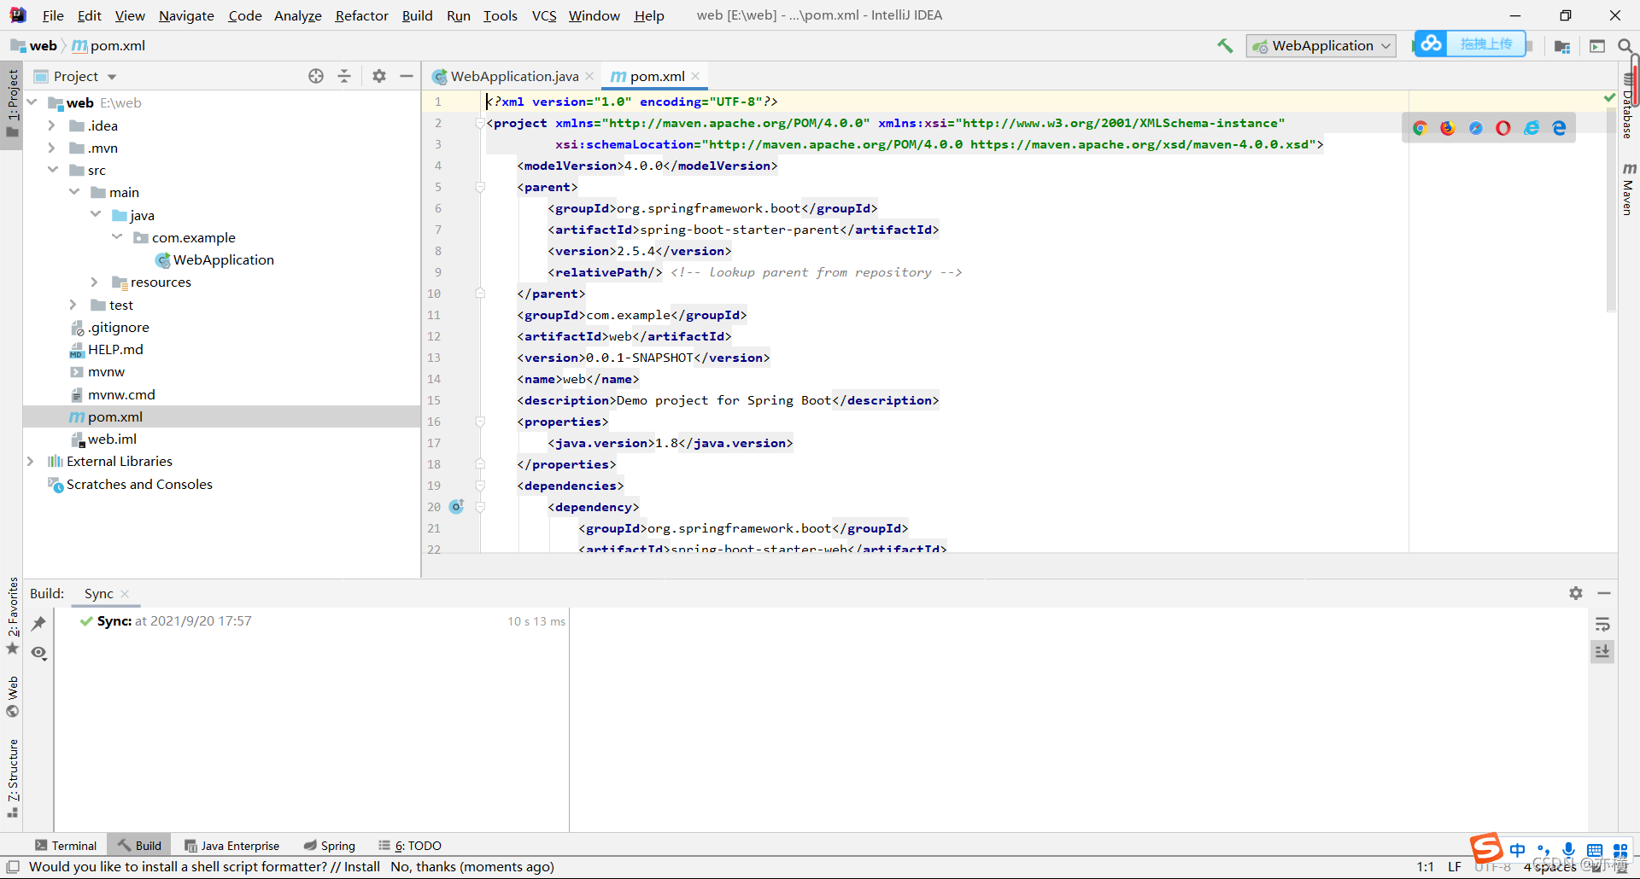Screen dimensions: 1640x879
Task: Open the Terminal tool window
Action: [x=66, y=846]
